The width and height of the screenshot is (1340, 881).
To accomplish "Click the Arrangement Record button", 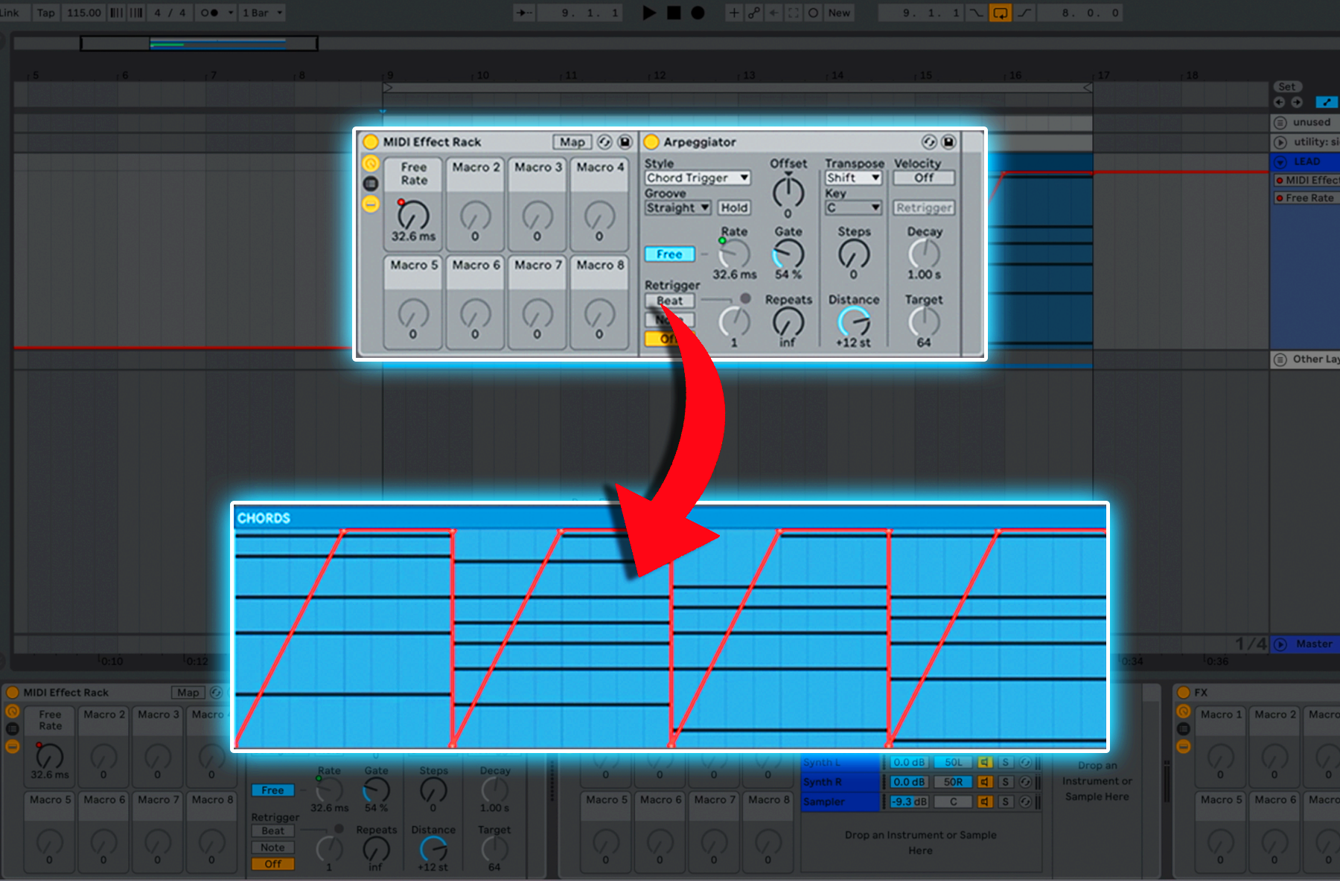I will pos(698,13).
